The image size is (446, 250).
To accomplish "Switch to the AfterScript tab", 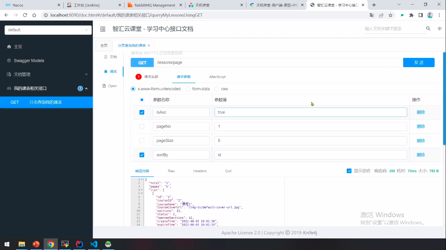I will coord(217,77).
